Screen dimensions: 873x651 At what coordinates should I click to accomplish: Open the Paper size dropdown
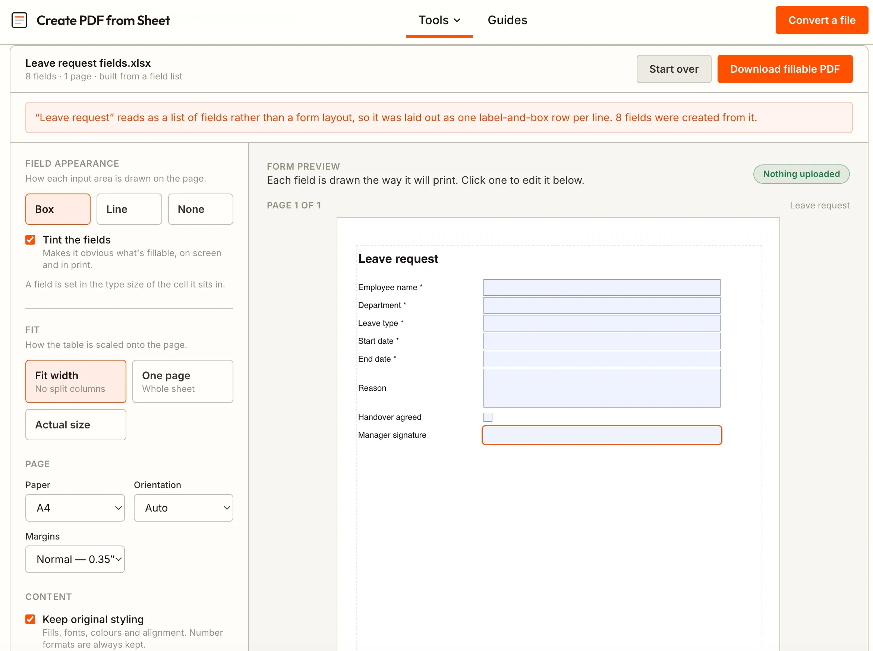(75, 507)
